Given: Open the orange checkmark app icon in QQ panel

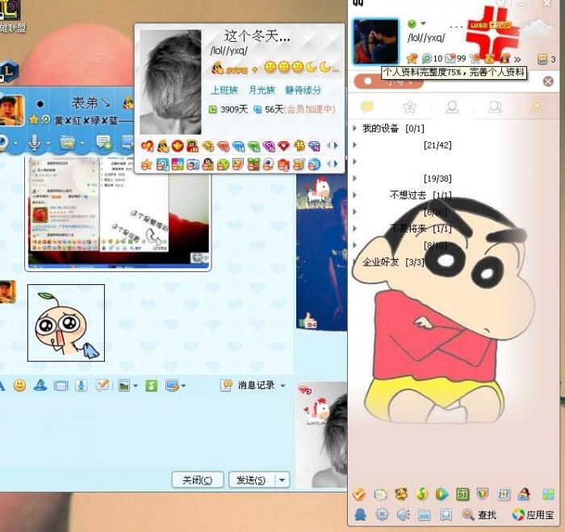Looking at the screenshot, I should pyautogui.click(x=359, y=494).
